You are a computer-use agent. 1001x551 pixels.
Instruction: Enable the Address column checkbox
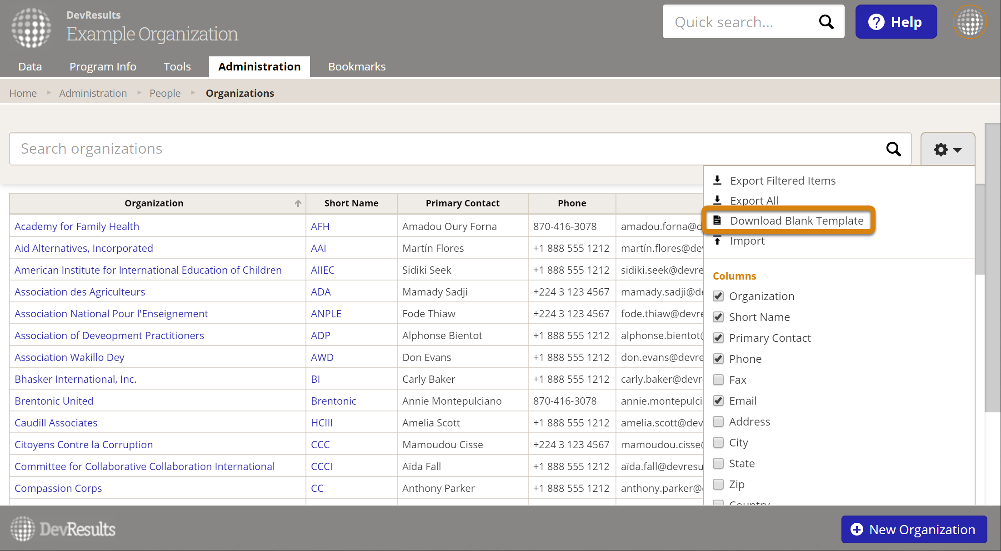pyautogui.click(x=718, y=421)
